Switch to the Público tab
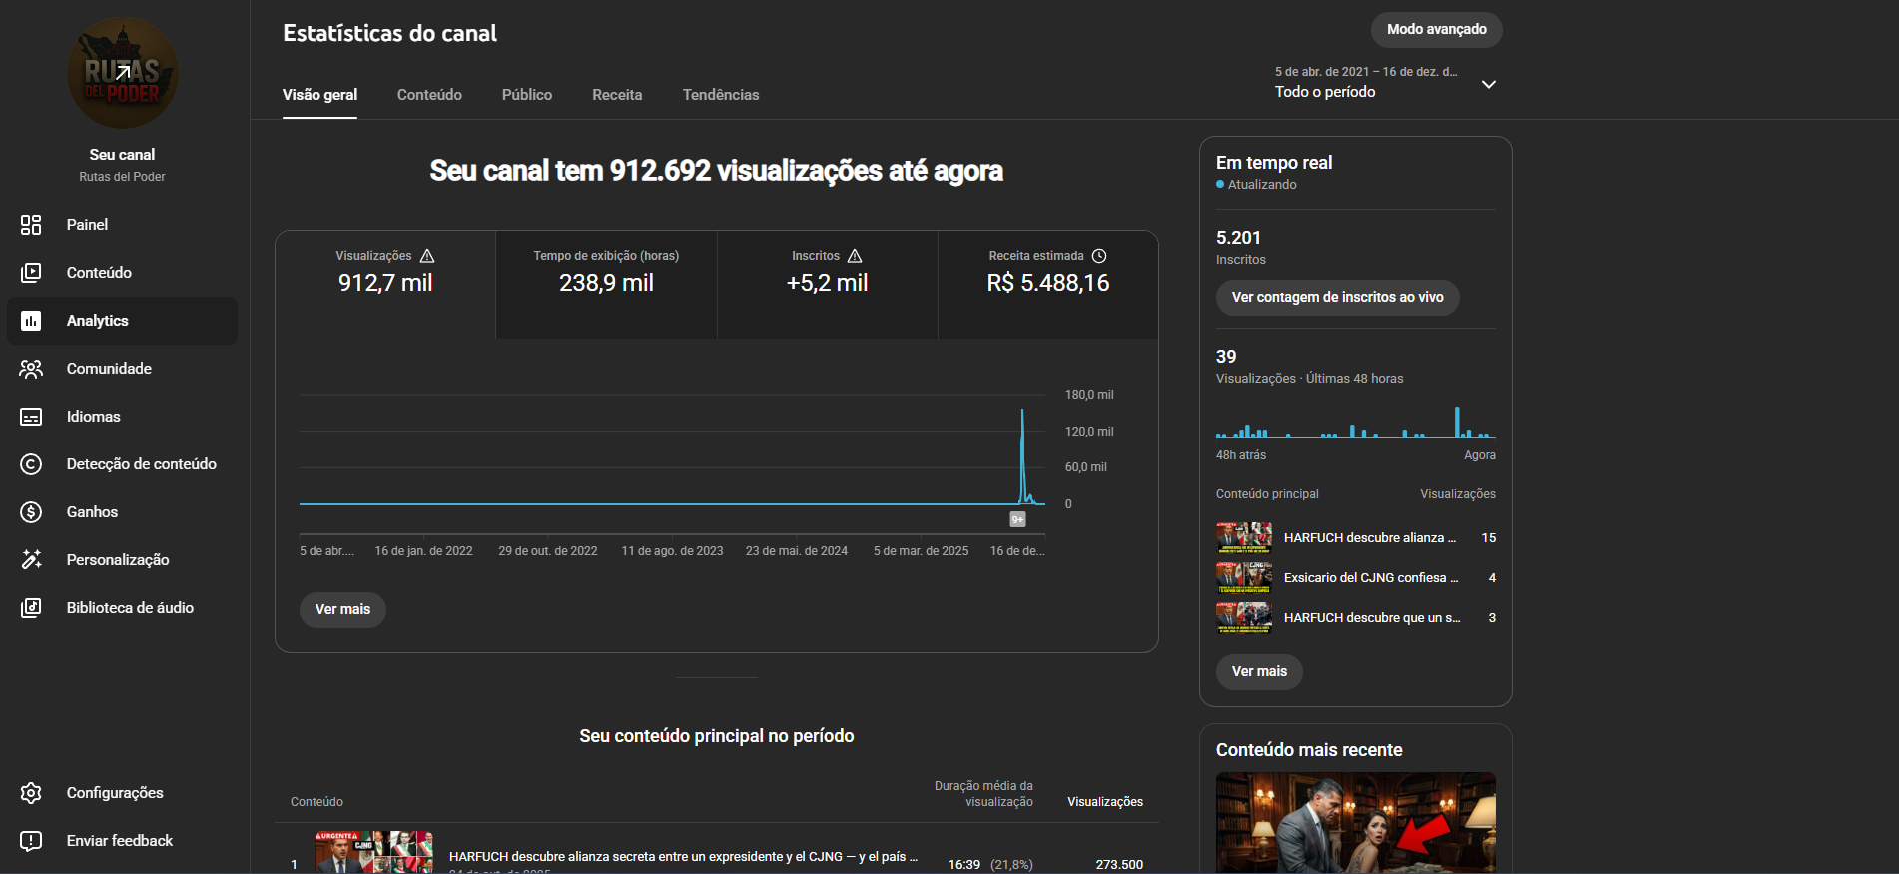1899x874 pixels. pos(526,95)
